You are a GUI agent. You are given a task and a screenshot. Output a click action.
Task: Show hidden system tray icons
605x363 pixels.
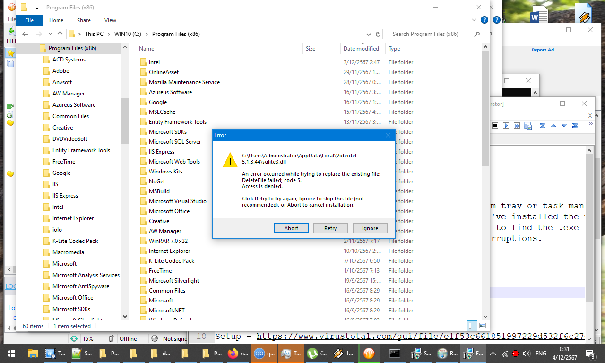tap(493, 353)
